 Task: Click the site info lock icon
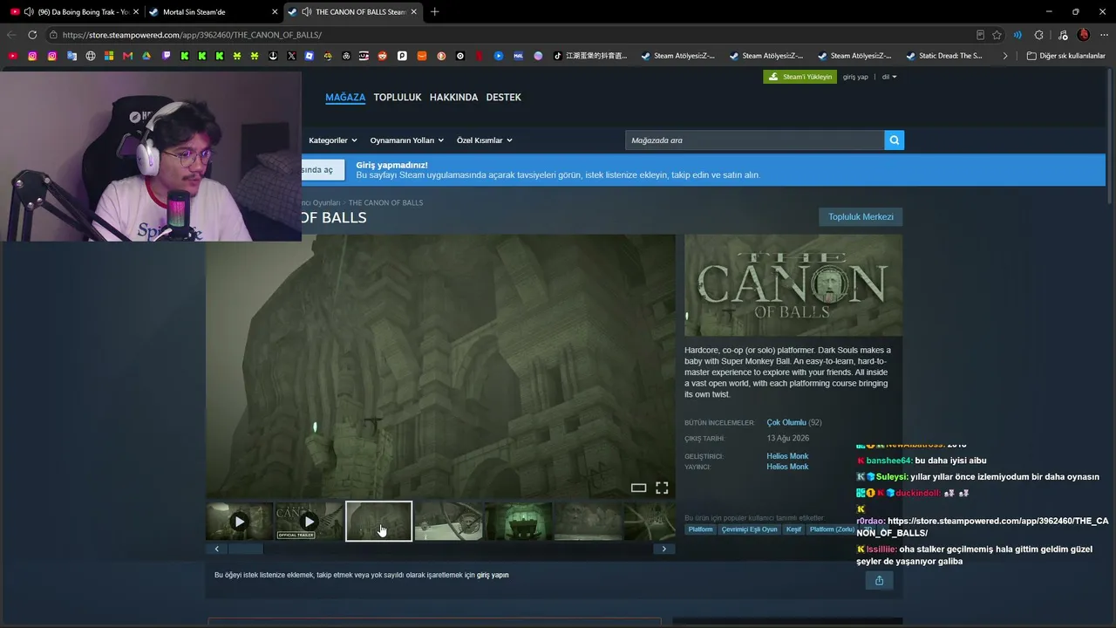(x=53, y=35)
